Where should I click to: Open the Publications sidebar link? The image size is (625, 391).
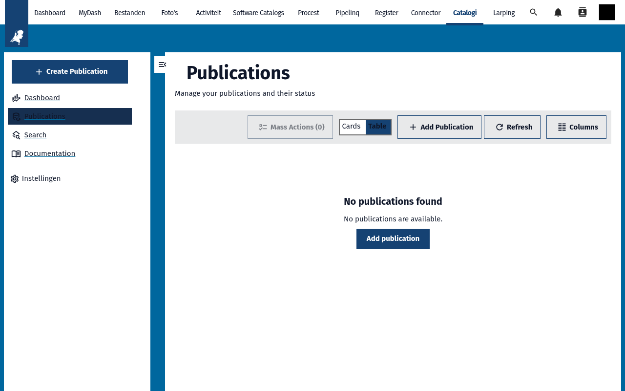click(x=45, y=116)
